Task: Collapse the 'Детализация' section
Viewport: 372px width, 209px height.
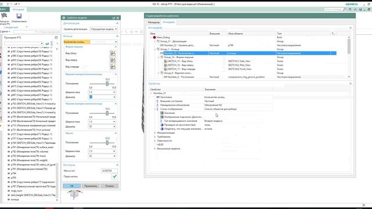Action: [x=117, y=23]
